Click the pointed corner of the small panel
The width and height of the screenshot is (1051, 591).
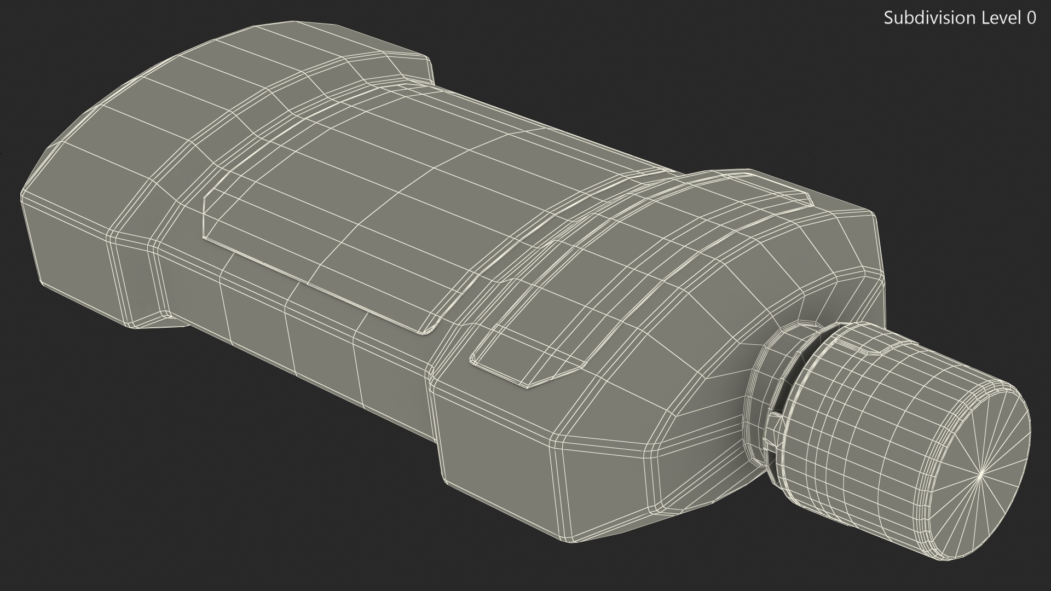pyautogui.click(x=528, y=387)
